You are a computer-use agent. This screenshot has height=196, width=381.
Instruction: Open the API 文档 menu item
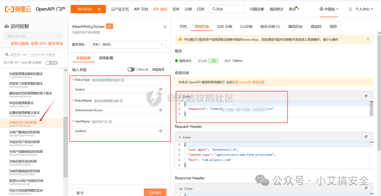(x=141, y=9)
